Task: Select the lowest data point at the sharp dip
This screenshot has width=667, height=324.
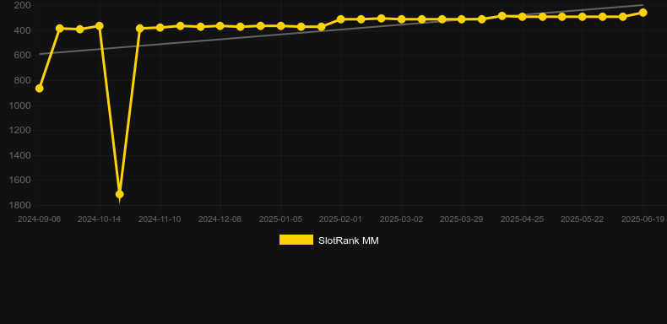Action: [120, 194]
